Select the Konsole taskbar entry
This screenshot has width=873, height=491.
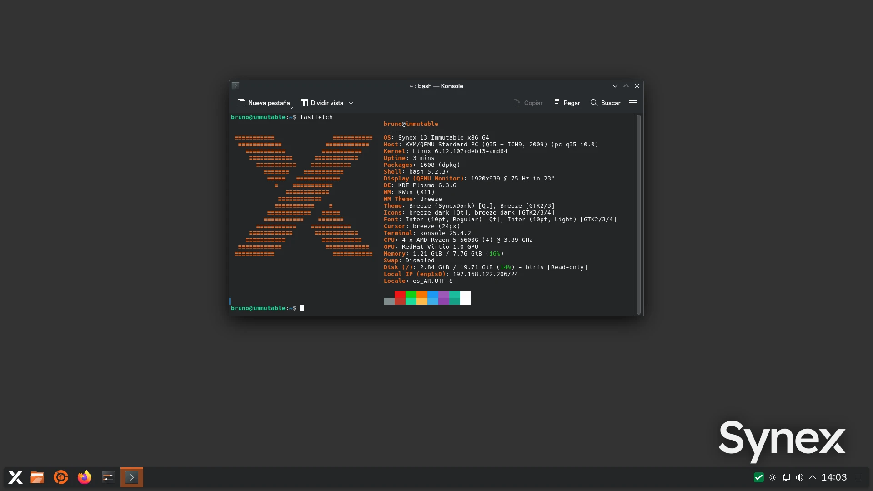click(132, 477)
